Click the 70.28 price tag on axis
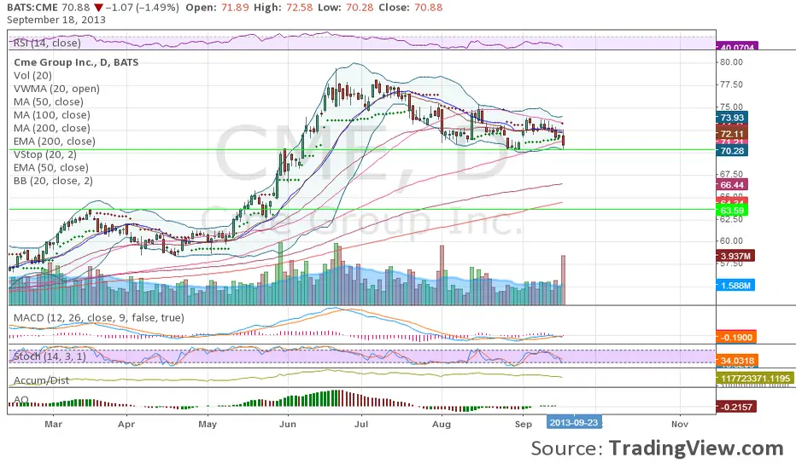The width and height of the screenshot is (796, 469). pyautogui.click(x=732, y=151)
